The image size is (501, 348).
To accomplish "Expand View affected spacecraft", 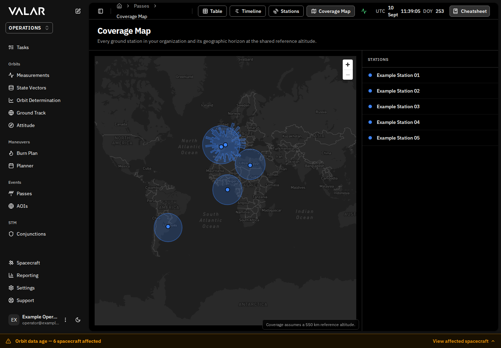I will 464,341.
